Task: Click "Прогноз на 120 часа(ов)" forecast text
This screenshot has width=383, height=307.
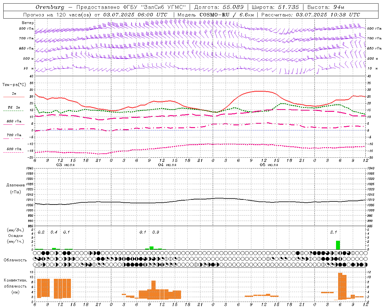Action: 57,15
